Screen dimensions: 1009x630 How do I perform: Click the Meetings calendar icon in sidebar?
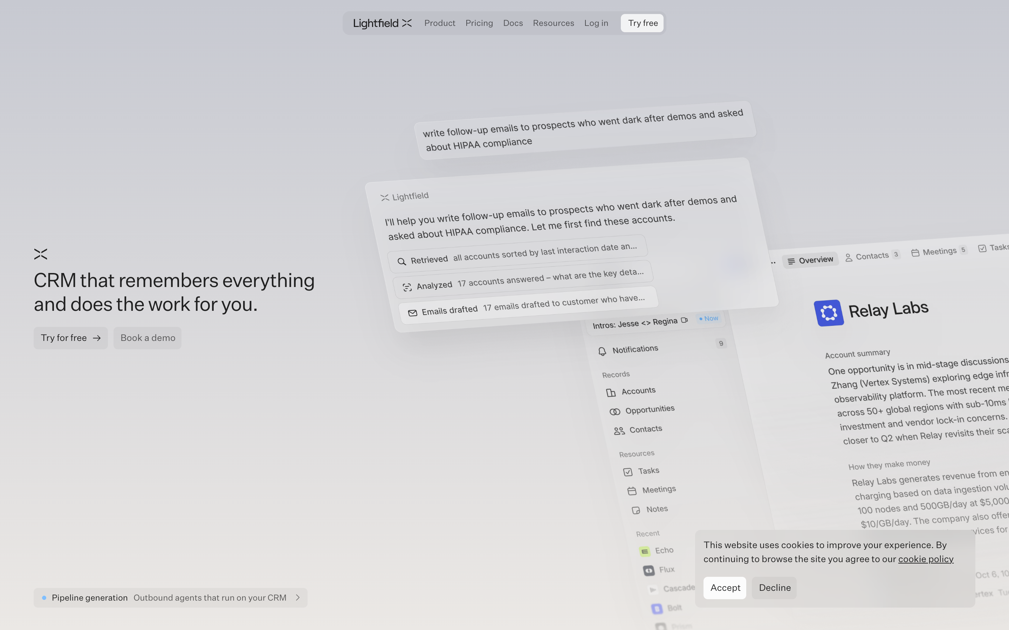pyautogui.click(x=632, y=491)
